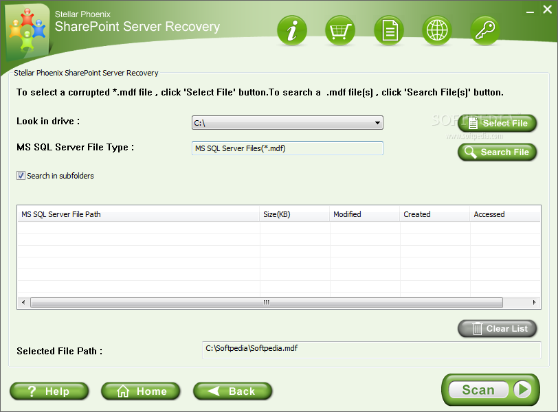Toggle Search in subfolders checkbox
Viewport: 558px width, 412px height.
point(21,176)
